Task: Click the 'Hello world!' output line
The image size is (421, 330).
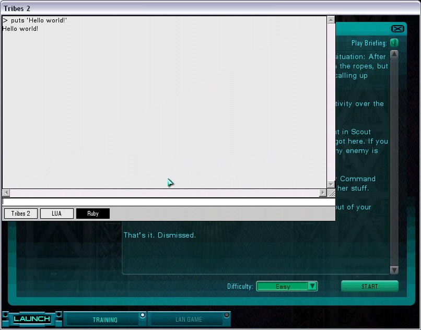Action: coord(20,29)
